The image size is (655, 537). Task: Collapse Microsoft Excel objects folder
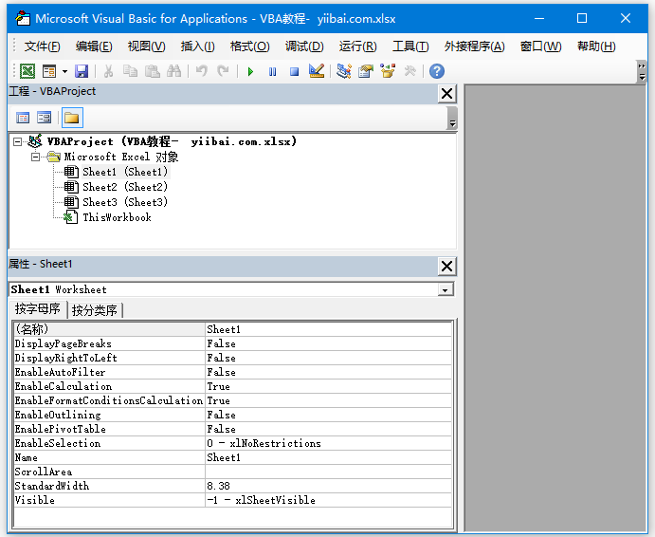click(x=35, y=157)
